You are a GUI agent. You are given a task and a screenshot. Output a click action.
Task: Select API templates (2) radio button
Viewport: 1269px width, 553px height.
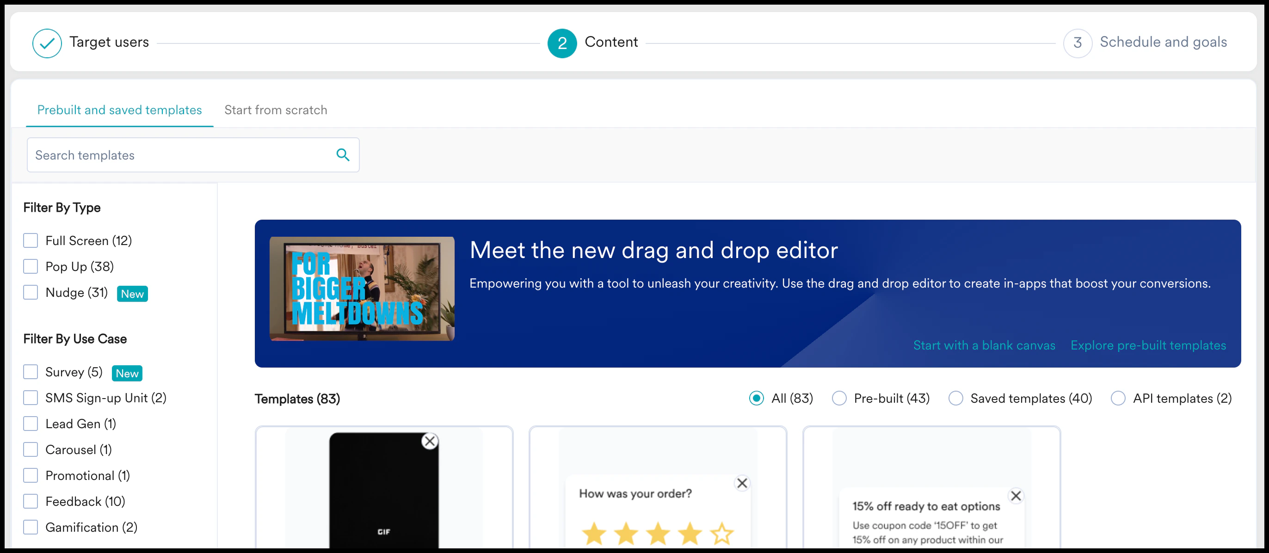pyautogui.click(x=1118, y=399)
